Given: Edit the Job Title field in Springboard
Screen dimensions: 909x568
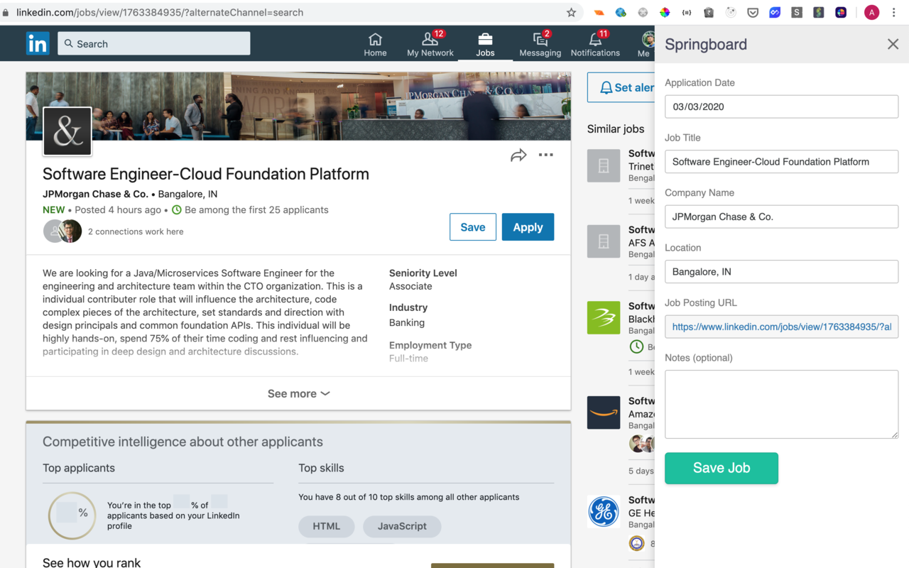Looking at the screenshot, I should pos(781,161).
